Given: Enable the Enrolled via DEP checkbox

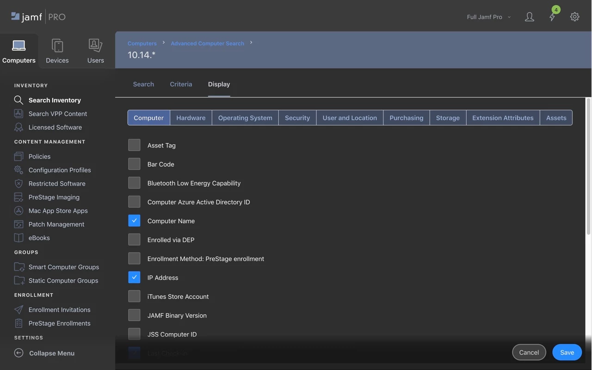Looking at the screenshot, I should 134,240.
